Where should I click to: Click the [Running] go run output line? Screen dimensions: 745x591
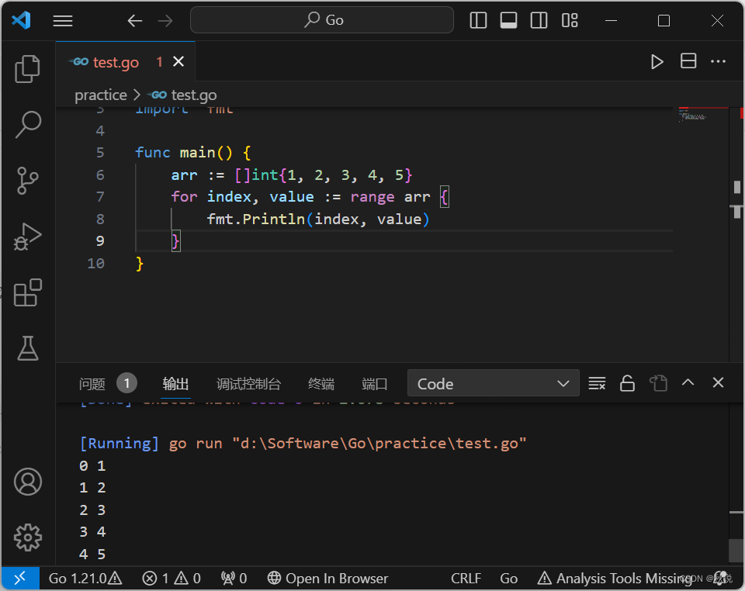pos(303,444)
